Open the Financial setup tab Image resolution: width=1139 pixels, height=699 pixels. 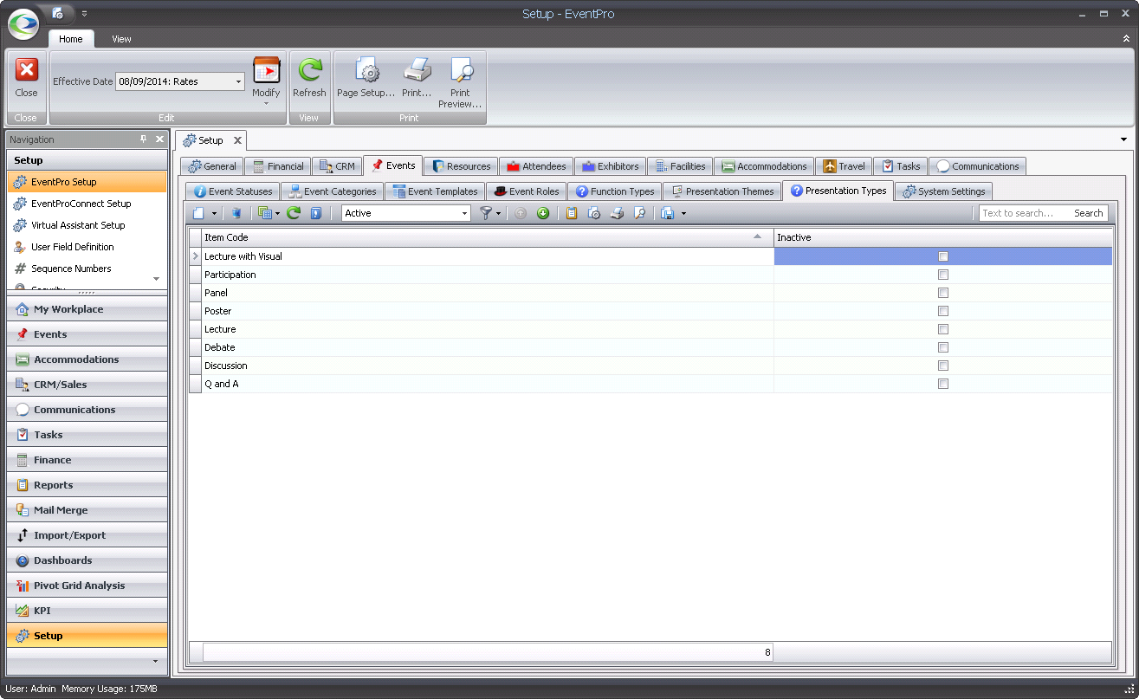pyautogui.click(x=278, y=166)
